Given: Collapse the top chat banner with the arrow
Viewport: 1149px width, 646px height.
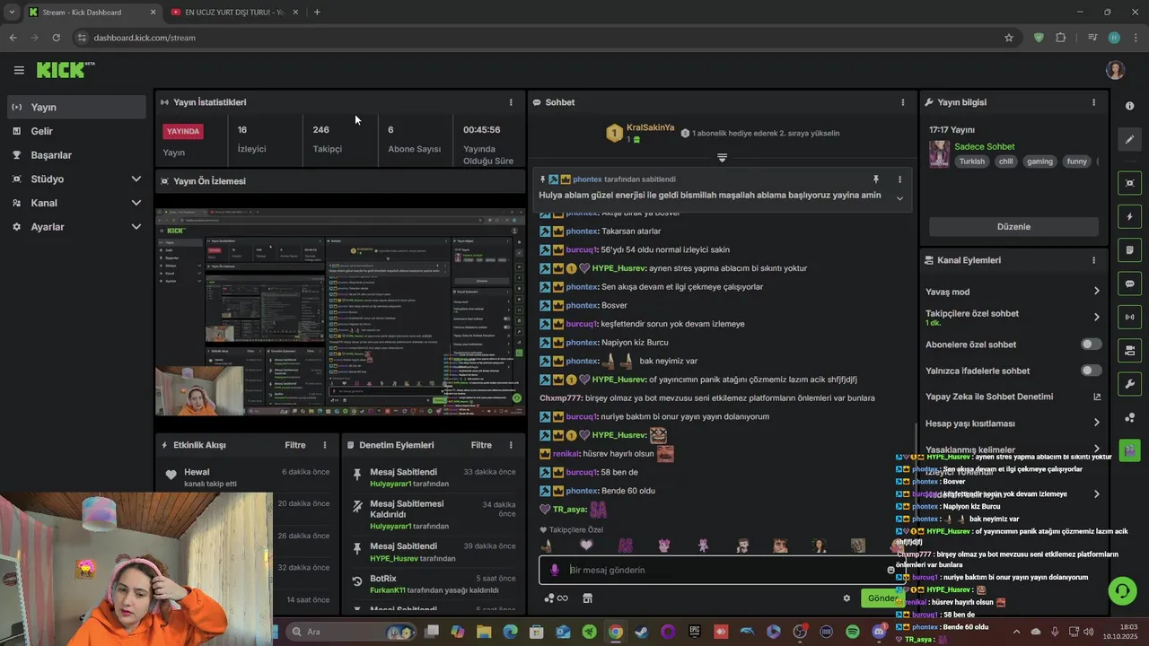Looking at the screenshot, I should [x=722, y=158].
